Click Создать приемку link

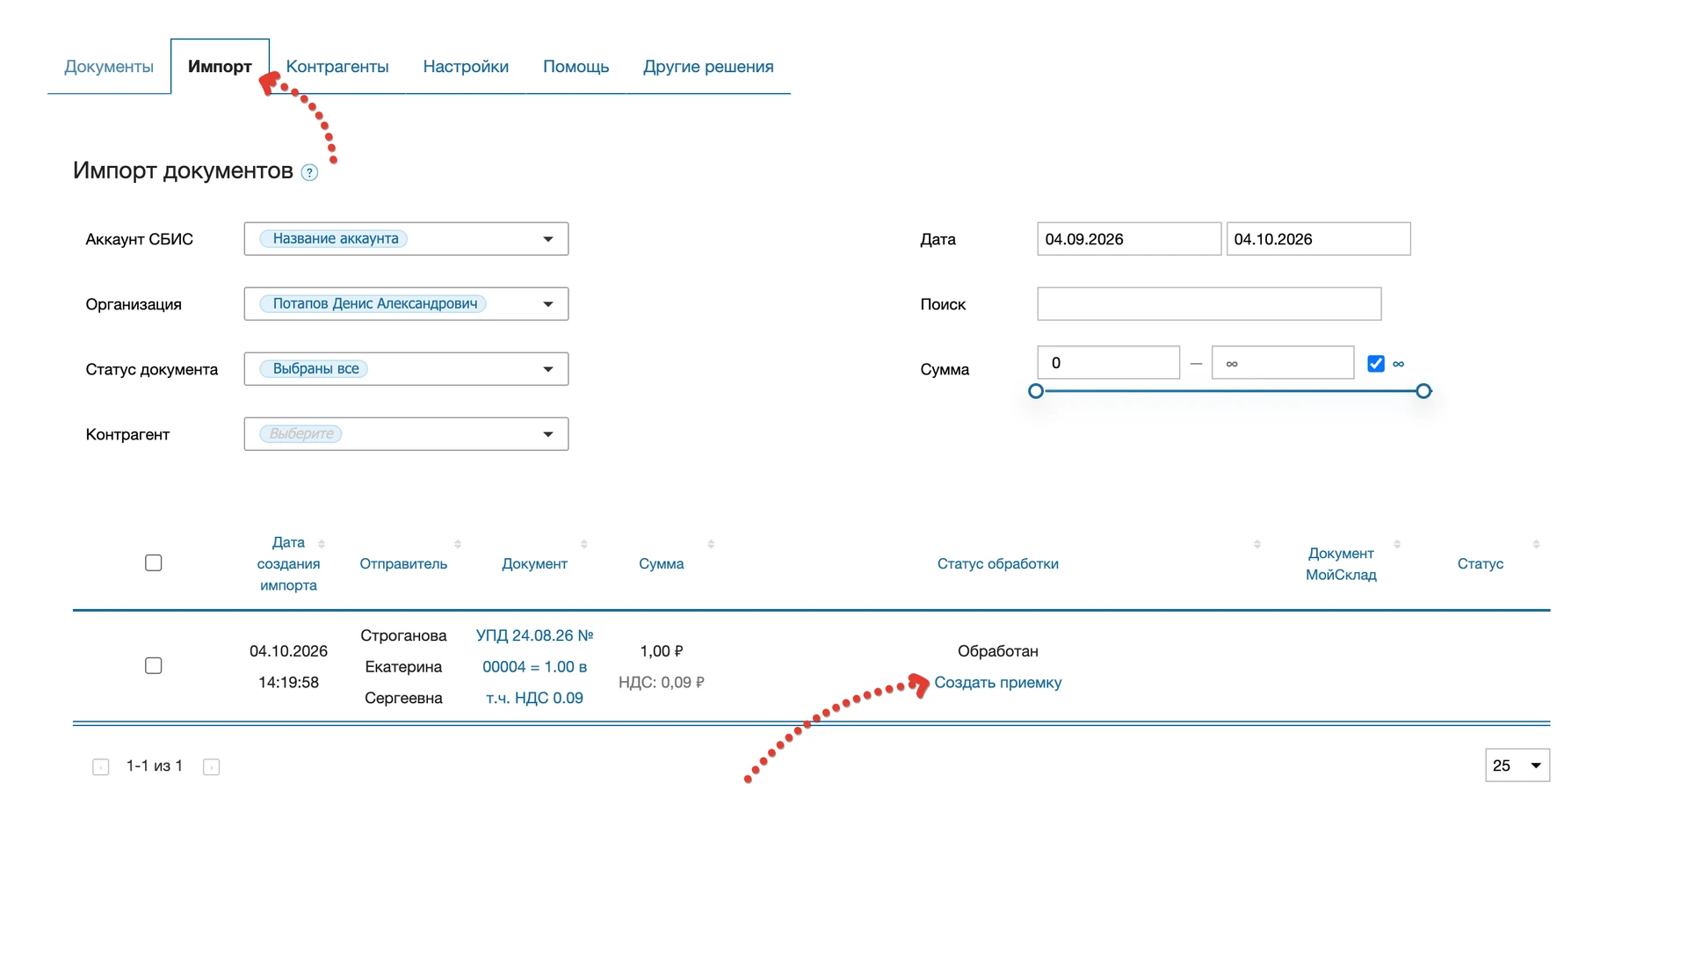[997, 683]
